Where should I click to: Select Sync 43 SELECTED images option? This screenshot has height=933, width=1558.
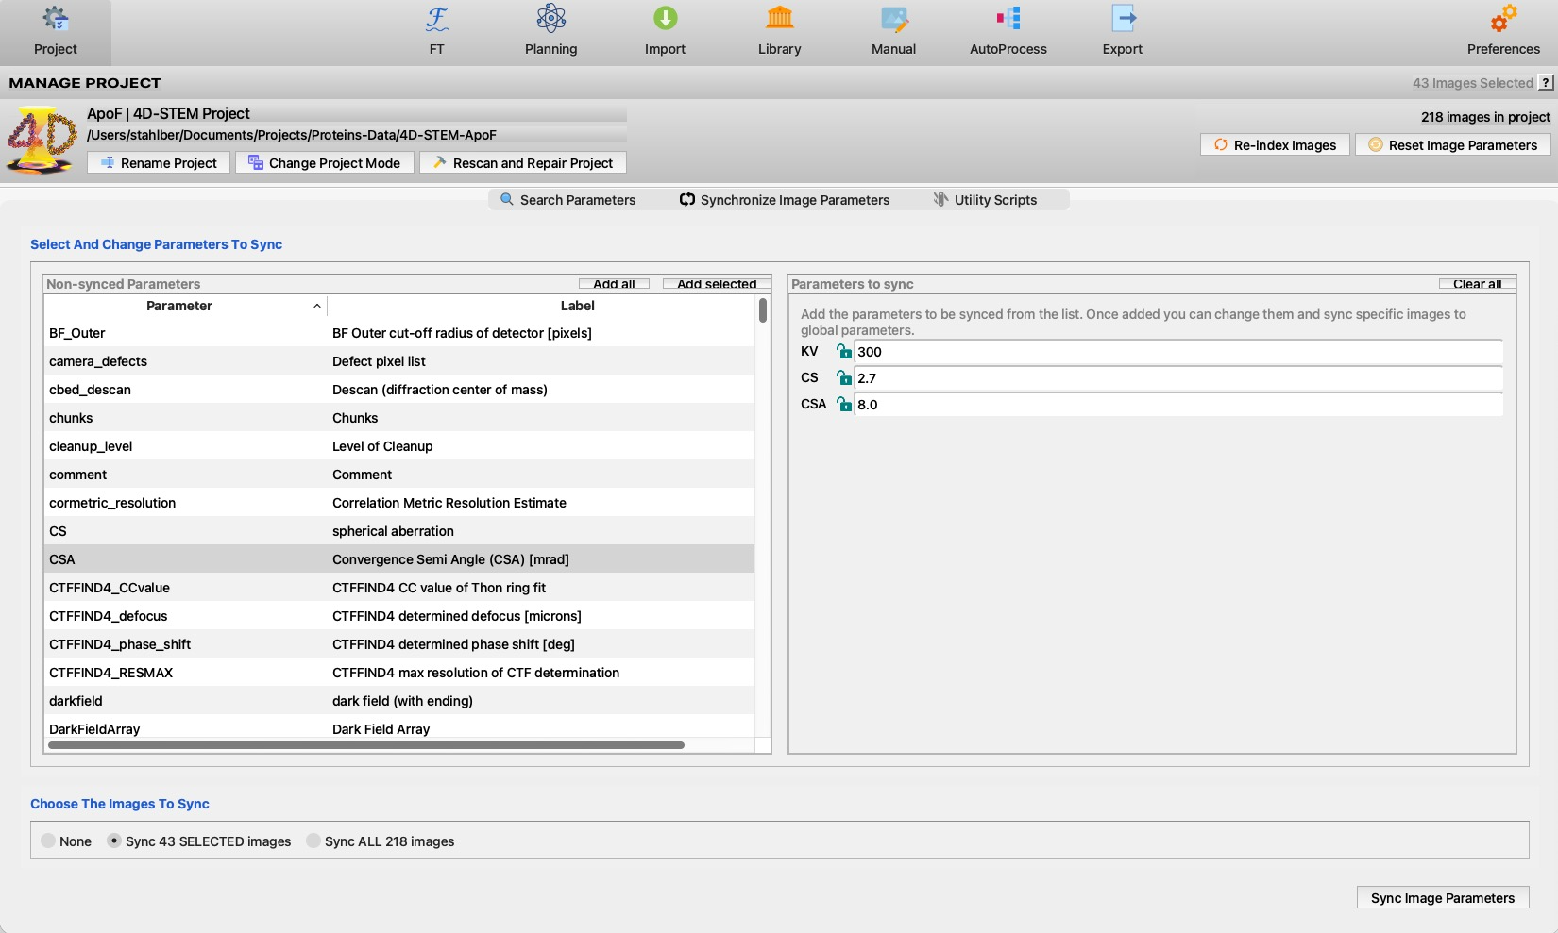114,841
